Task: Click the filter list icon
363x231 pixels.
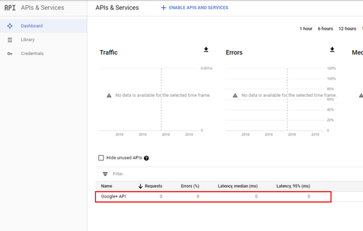Action: coord(105,174)
